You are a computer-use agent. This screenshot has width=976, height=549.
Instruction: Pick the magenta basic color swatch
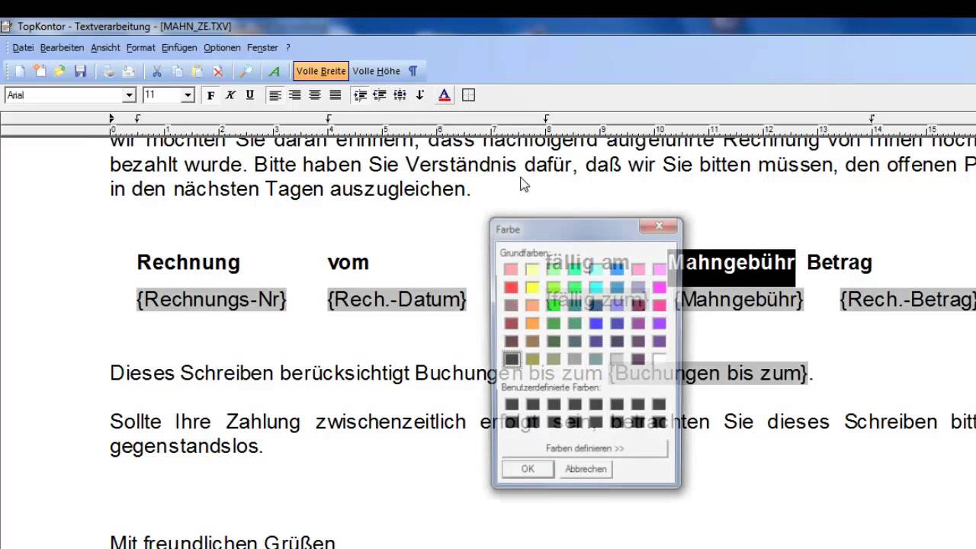660,287
